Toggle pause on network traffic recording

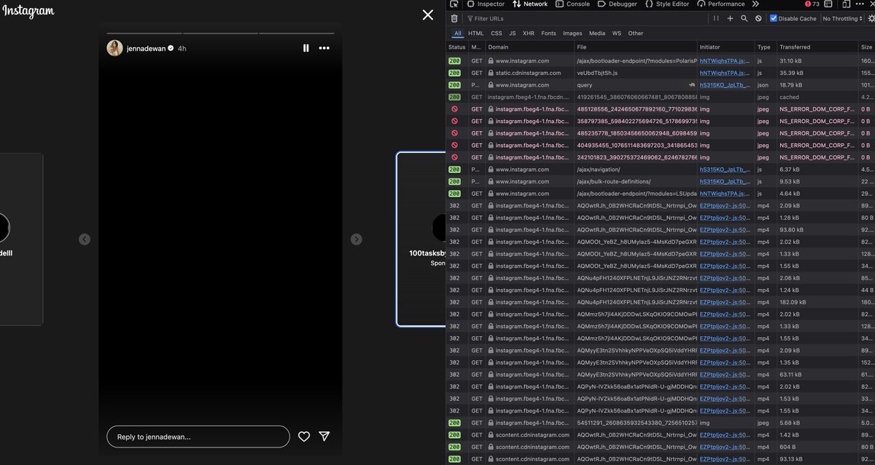[x=716, y=18]
